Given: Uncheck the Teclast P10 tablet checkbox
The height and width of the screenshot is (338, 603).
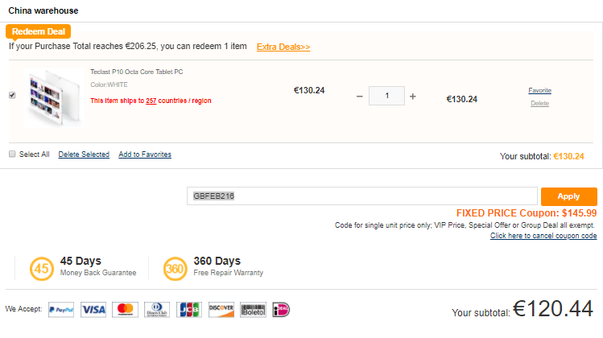Looking at the screenshot, I should pyautogui.click(x=12, y=95).
